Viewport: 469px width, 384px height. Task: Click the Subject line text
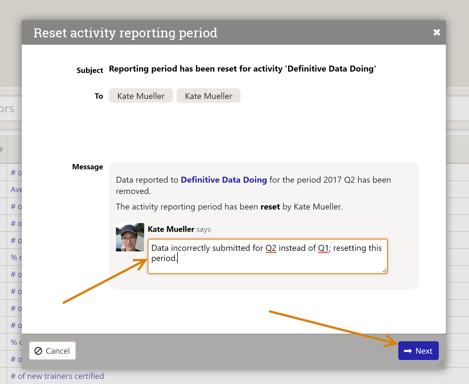[x=242, y=69]
